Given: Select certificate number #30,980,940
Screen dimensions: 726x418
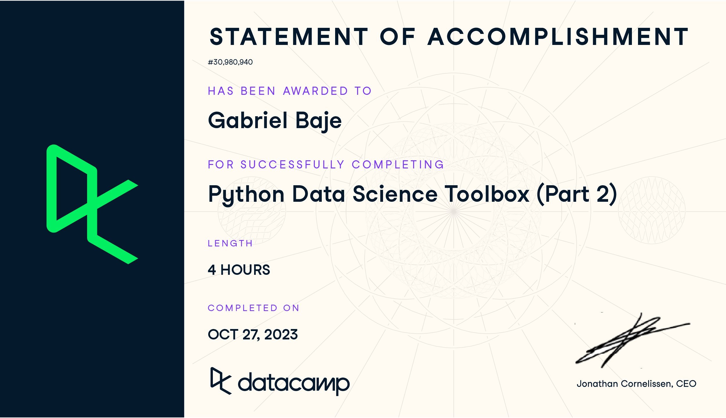Looking at the screenshot, I should [x=230, y=62].
